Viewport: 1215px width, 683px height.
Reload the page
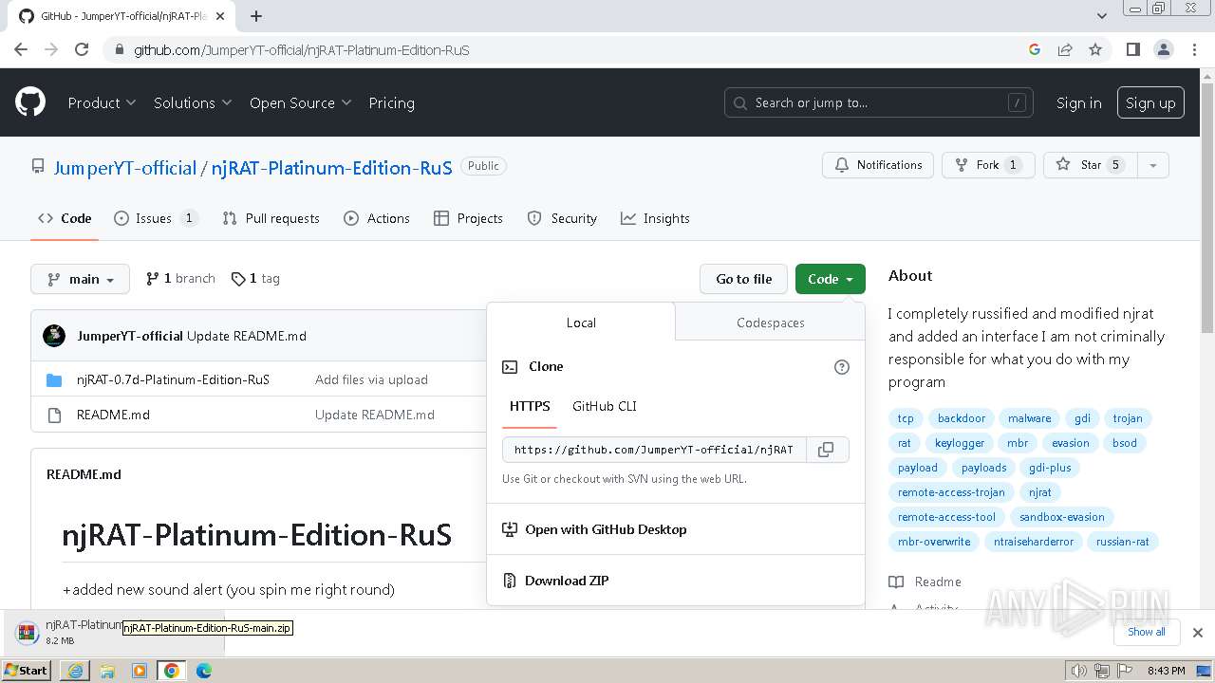[82, 49]
